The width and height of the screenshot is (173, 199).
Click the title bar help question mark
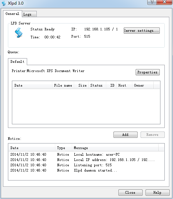point(152,2)
